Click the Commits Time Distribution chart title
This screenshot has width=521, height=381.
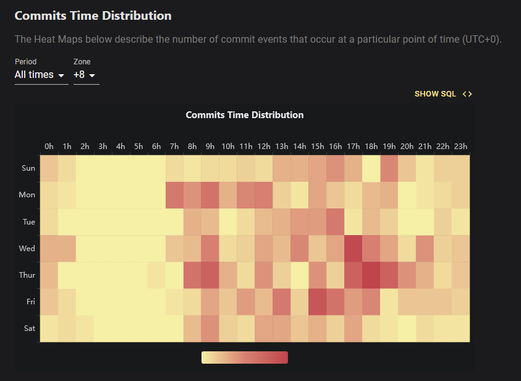pos(245,115)
